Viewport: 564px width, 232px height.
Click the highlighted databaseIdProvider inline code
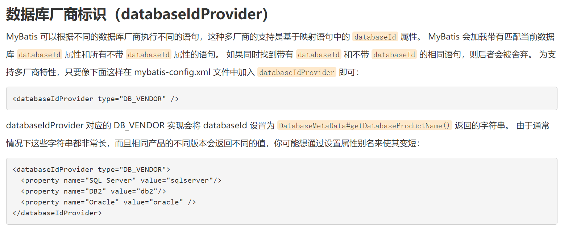tap(297, 72)
